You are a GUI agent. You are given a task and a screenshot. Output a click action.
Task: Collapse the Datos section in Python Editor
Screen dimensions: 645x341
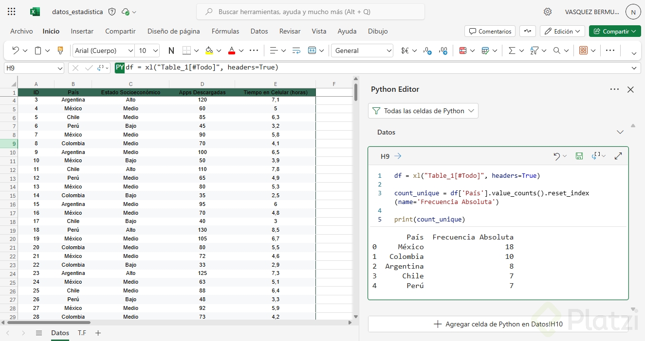coord(620,132)
